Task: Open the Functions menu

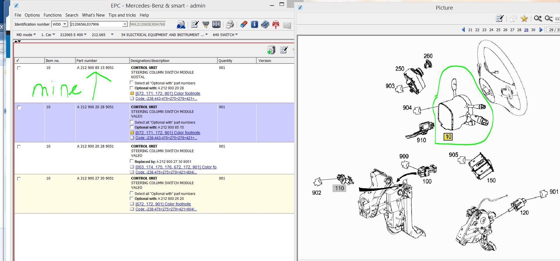Action: pyautogui.click(x=53, y=15)
